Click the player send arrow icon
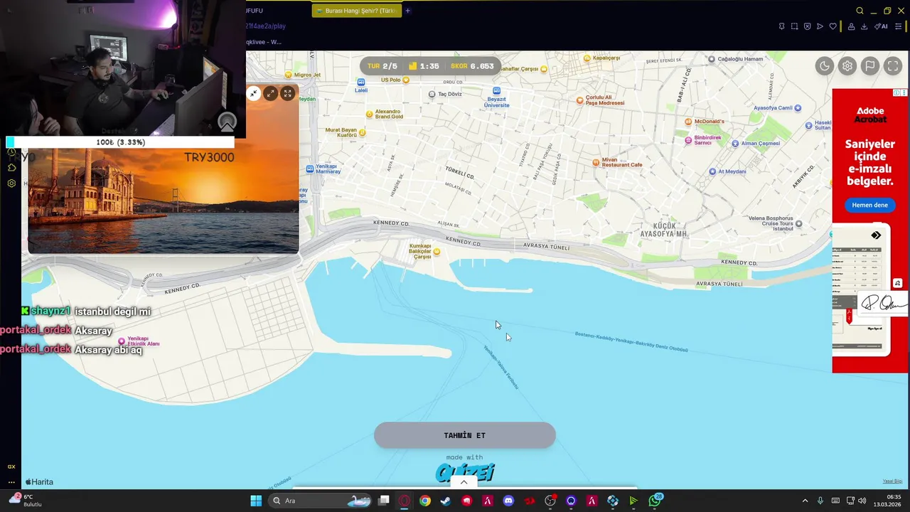The width and height of the screenshot is (910, 512). click(820, 26)
